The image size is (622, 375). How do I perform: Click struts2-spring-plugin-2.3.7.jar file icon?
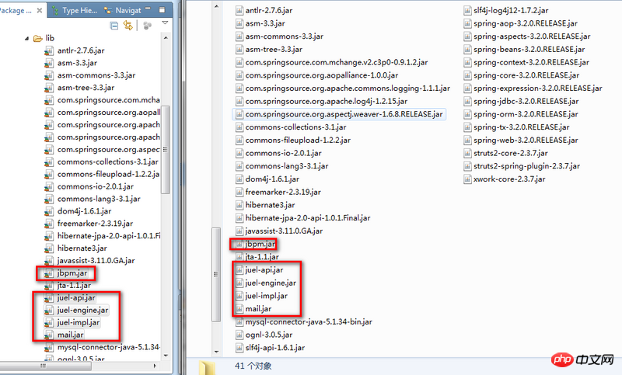click(x=467, y=166)
